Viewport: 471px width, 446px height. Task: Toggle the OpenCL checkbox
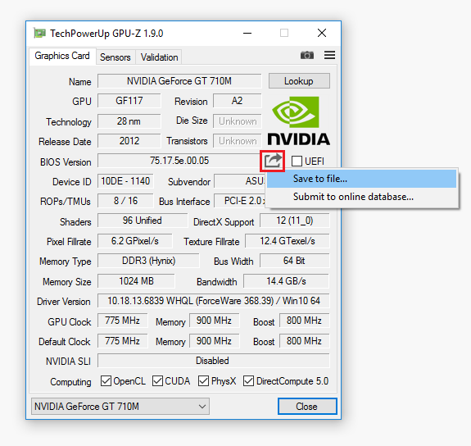pyautogui.click(x=106, y=380)
